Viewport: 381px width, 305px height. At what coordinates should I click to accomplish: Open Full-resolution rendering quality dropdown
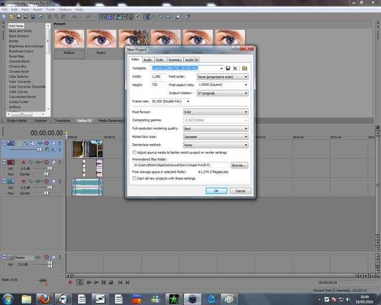coord(246,129)
